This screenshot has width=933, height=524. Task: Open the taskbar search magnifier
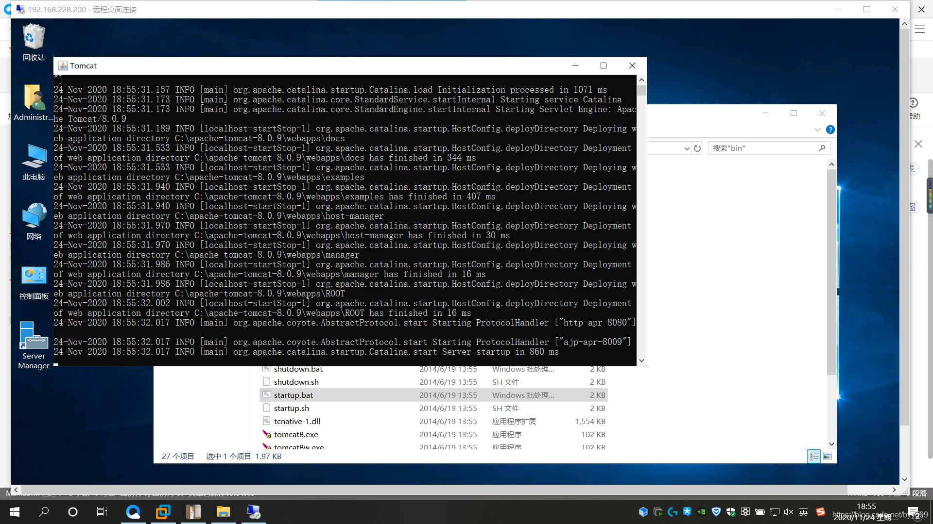[x=44, y=511]
